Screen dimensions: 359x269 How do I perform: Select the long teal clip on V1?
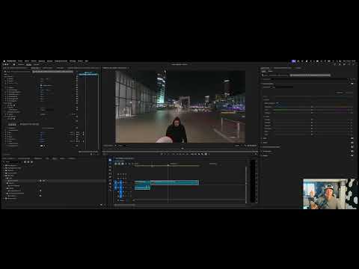pos(174,182)
